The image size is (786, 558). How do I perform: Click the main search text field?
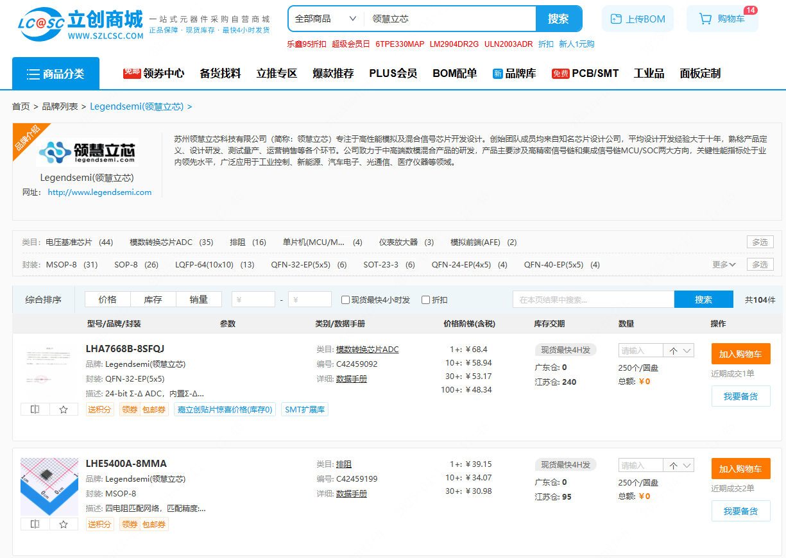click(450, 19)
